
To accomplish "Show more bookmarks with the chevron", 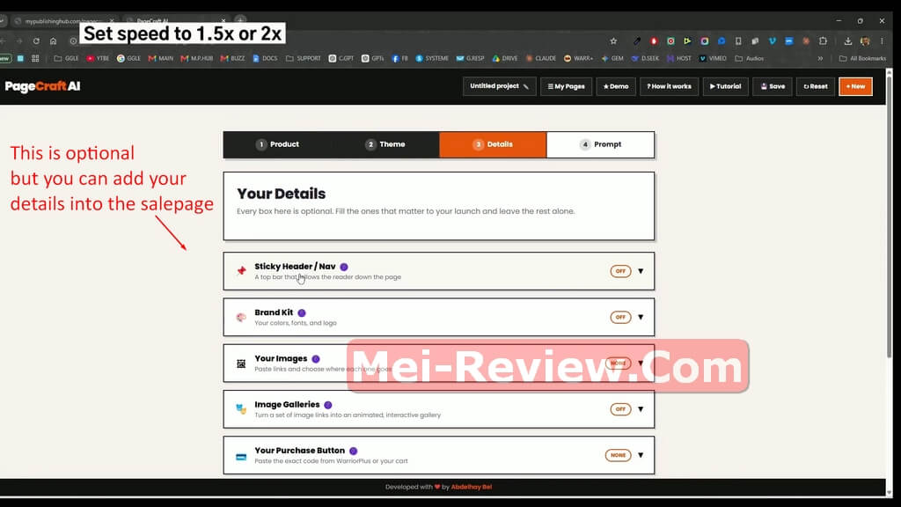I will [x=820, y=58].
